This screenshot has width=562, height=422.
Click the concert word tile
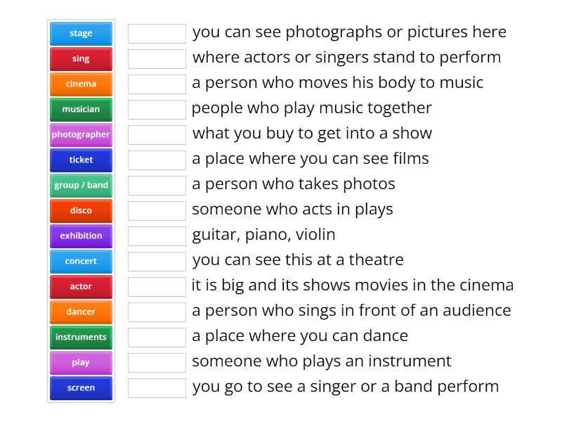click(80, 261)
